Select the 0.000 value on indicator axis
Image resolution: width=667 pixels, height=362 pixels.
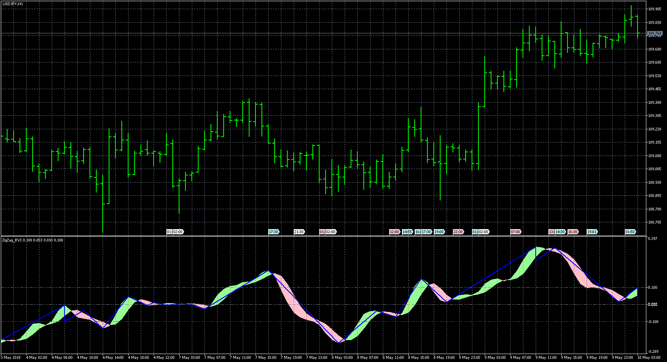click(x=653, y=305)
